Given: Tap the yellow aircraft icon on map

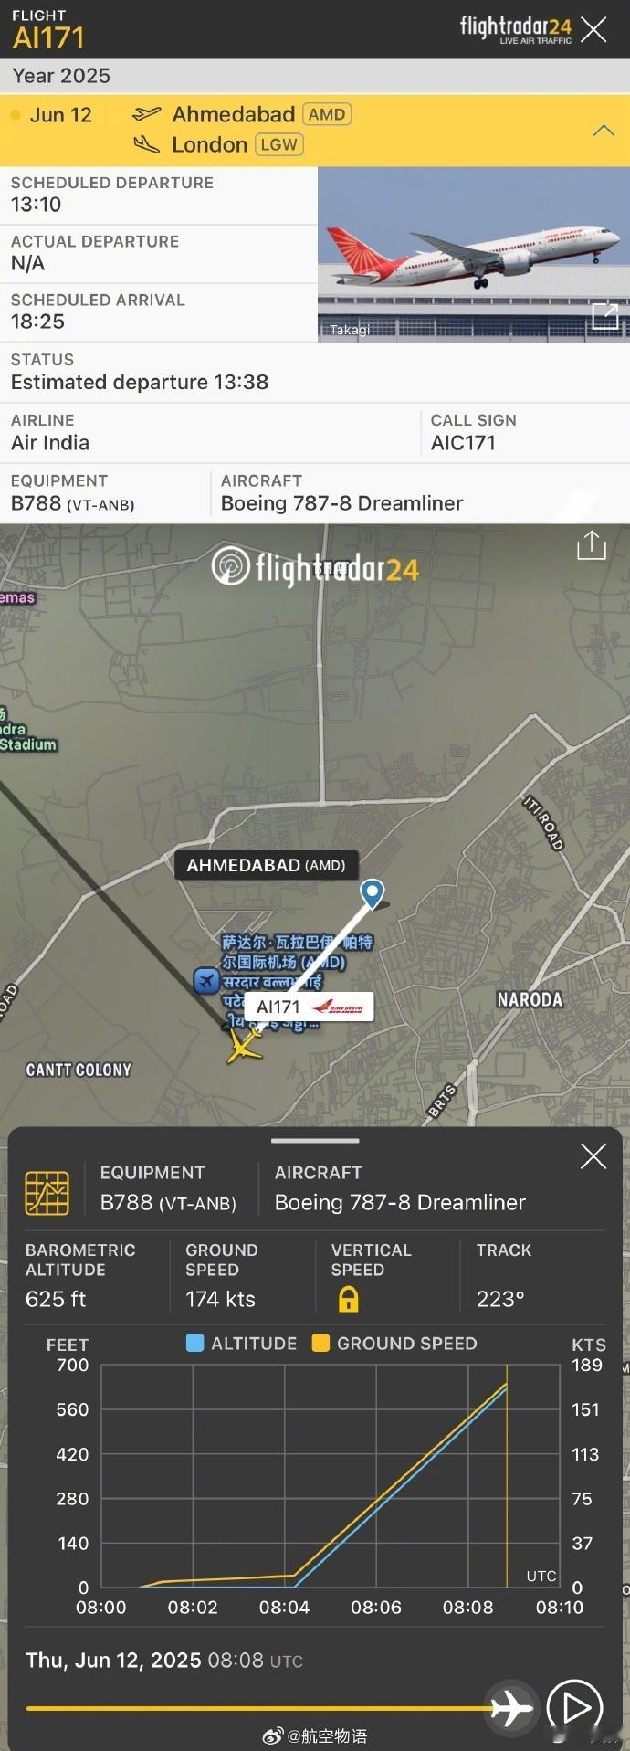Looking at the screenshot, I should click(244, 1046).
